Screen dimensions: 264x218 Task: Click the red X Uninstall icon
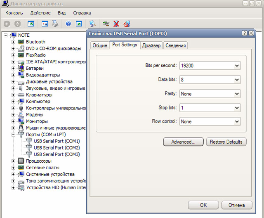[x=116, y=24]
